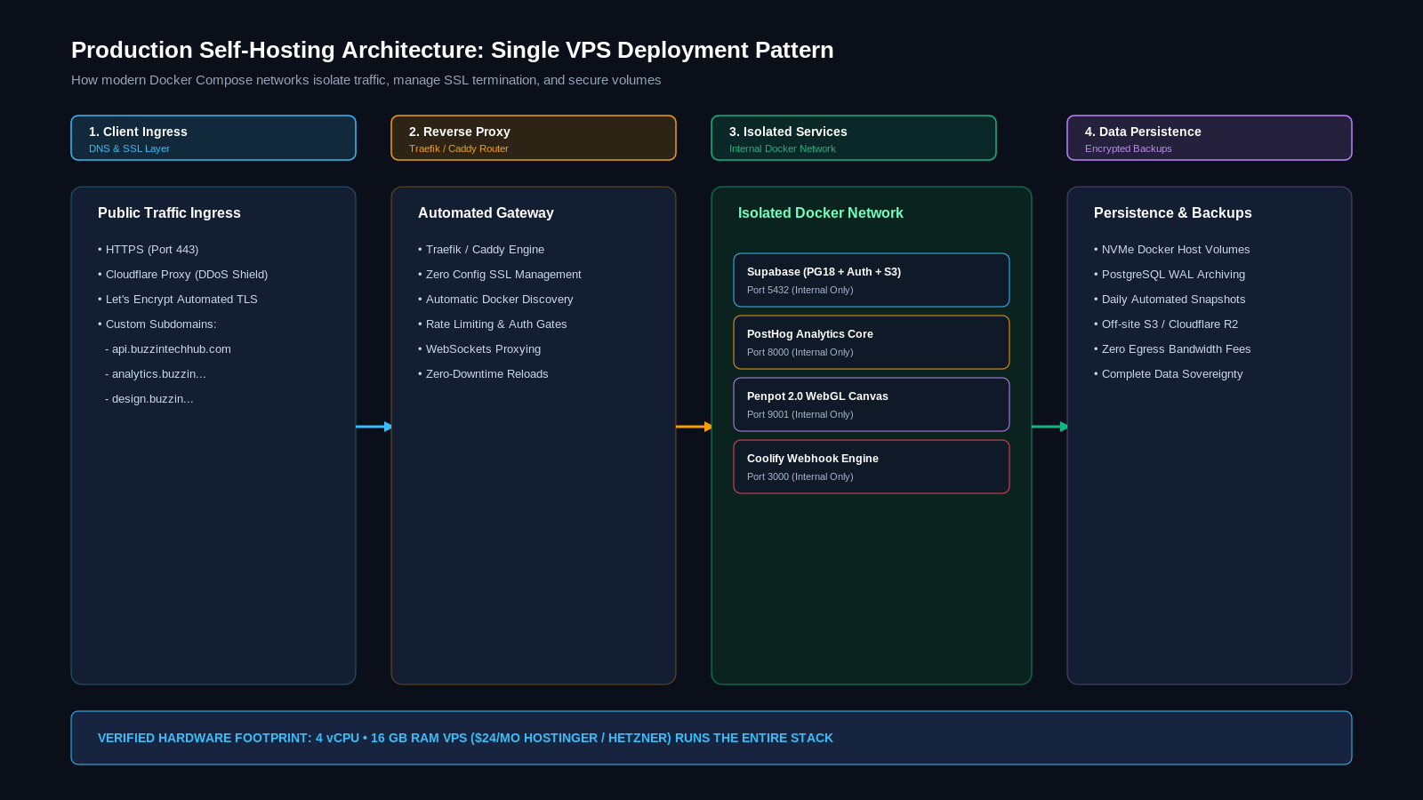Click the 'Port 9001 (Internal Only)' label
Image resolution: width=1423 pixels, height=800 pixels.
point(800,414)
